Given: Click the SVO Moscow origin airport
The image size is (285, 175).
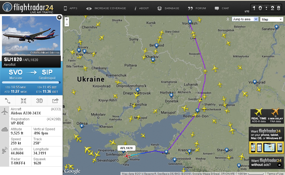Looking at the screenshot, I should point(16,74).
